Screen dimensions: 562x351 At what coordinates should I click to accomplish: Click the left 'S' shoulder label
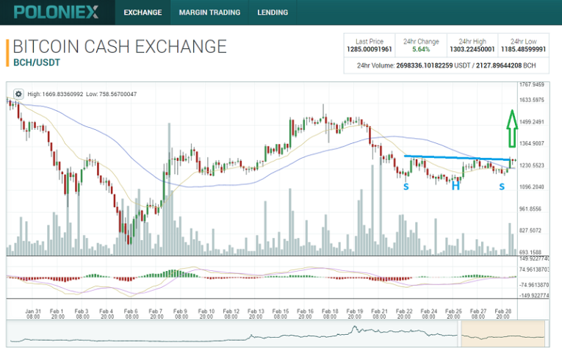406,187
